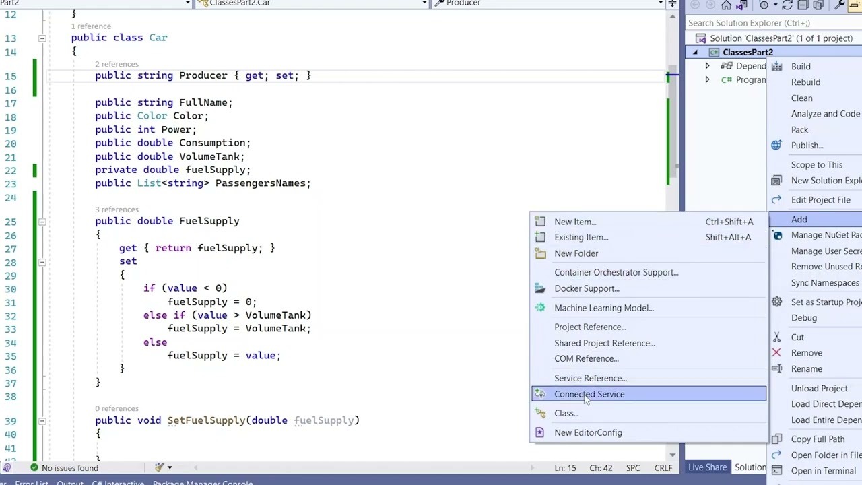Expand the Dependencies node

click(707, 66)
